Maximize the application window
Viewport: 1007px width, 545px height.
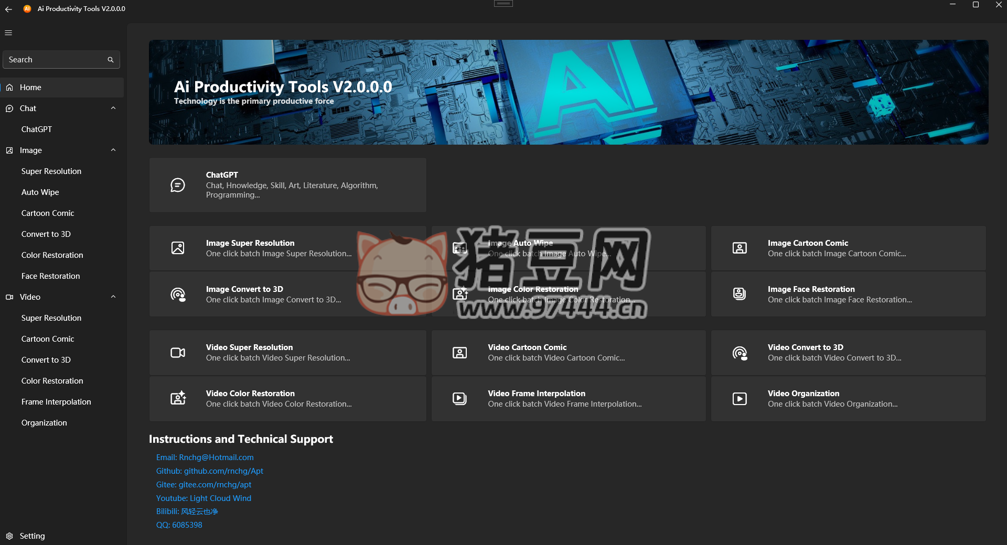click(976, 5)
